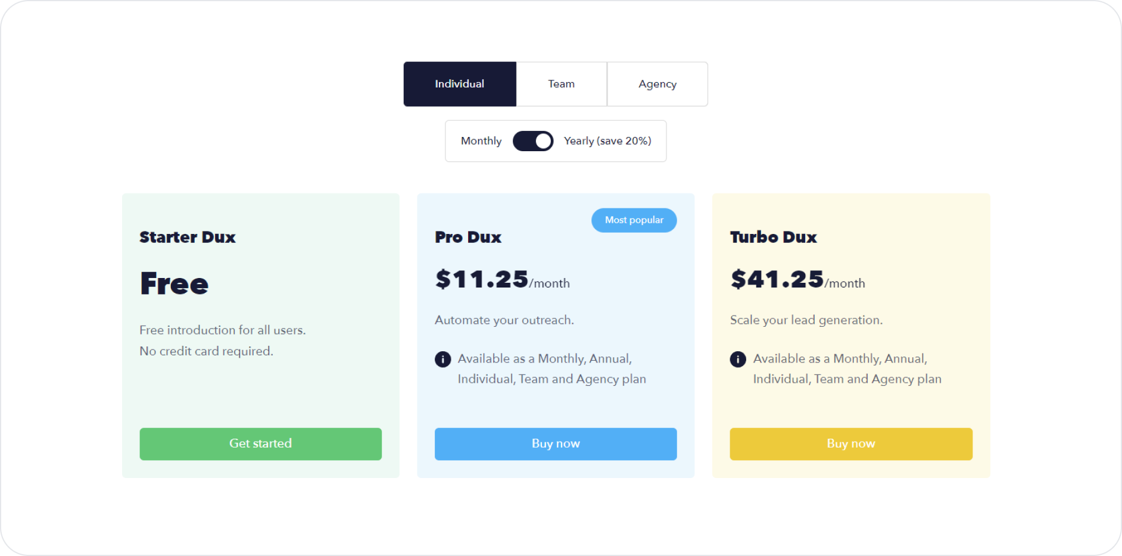Click the Most popular badge
Image resolution: width=1122 pixels, height=556 pixels.
(x=634, y=220)
